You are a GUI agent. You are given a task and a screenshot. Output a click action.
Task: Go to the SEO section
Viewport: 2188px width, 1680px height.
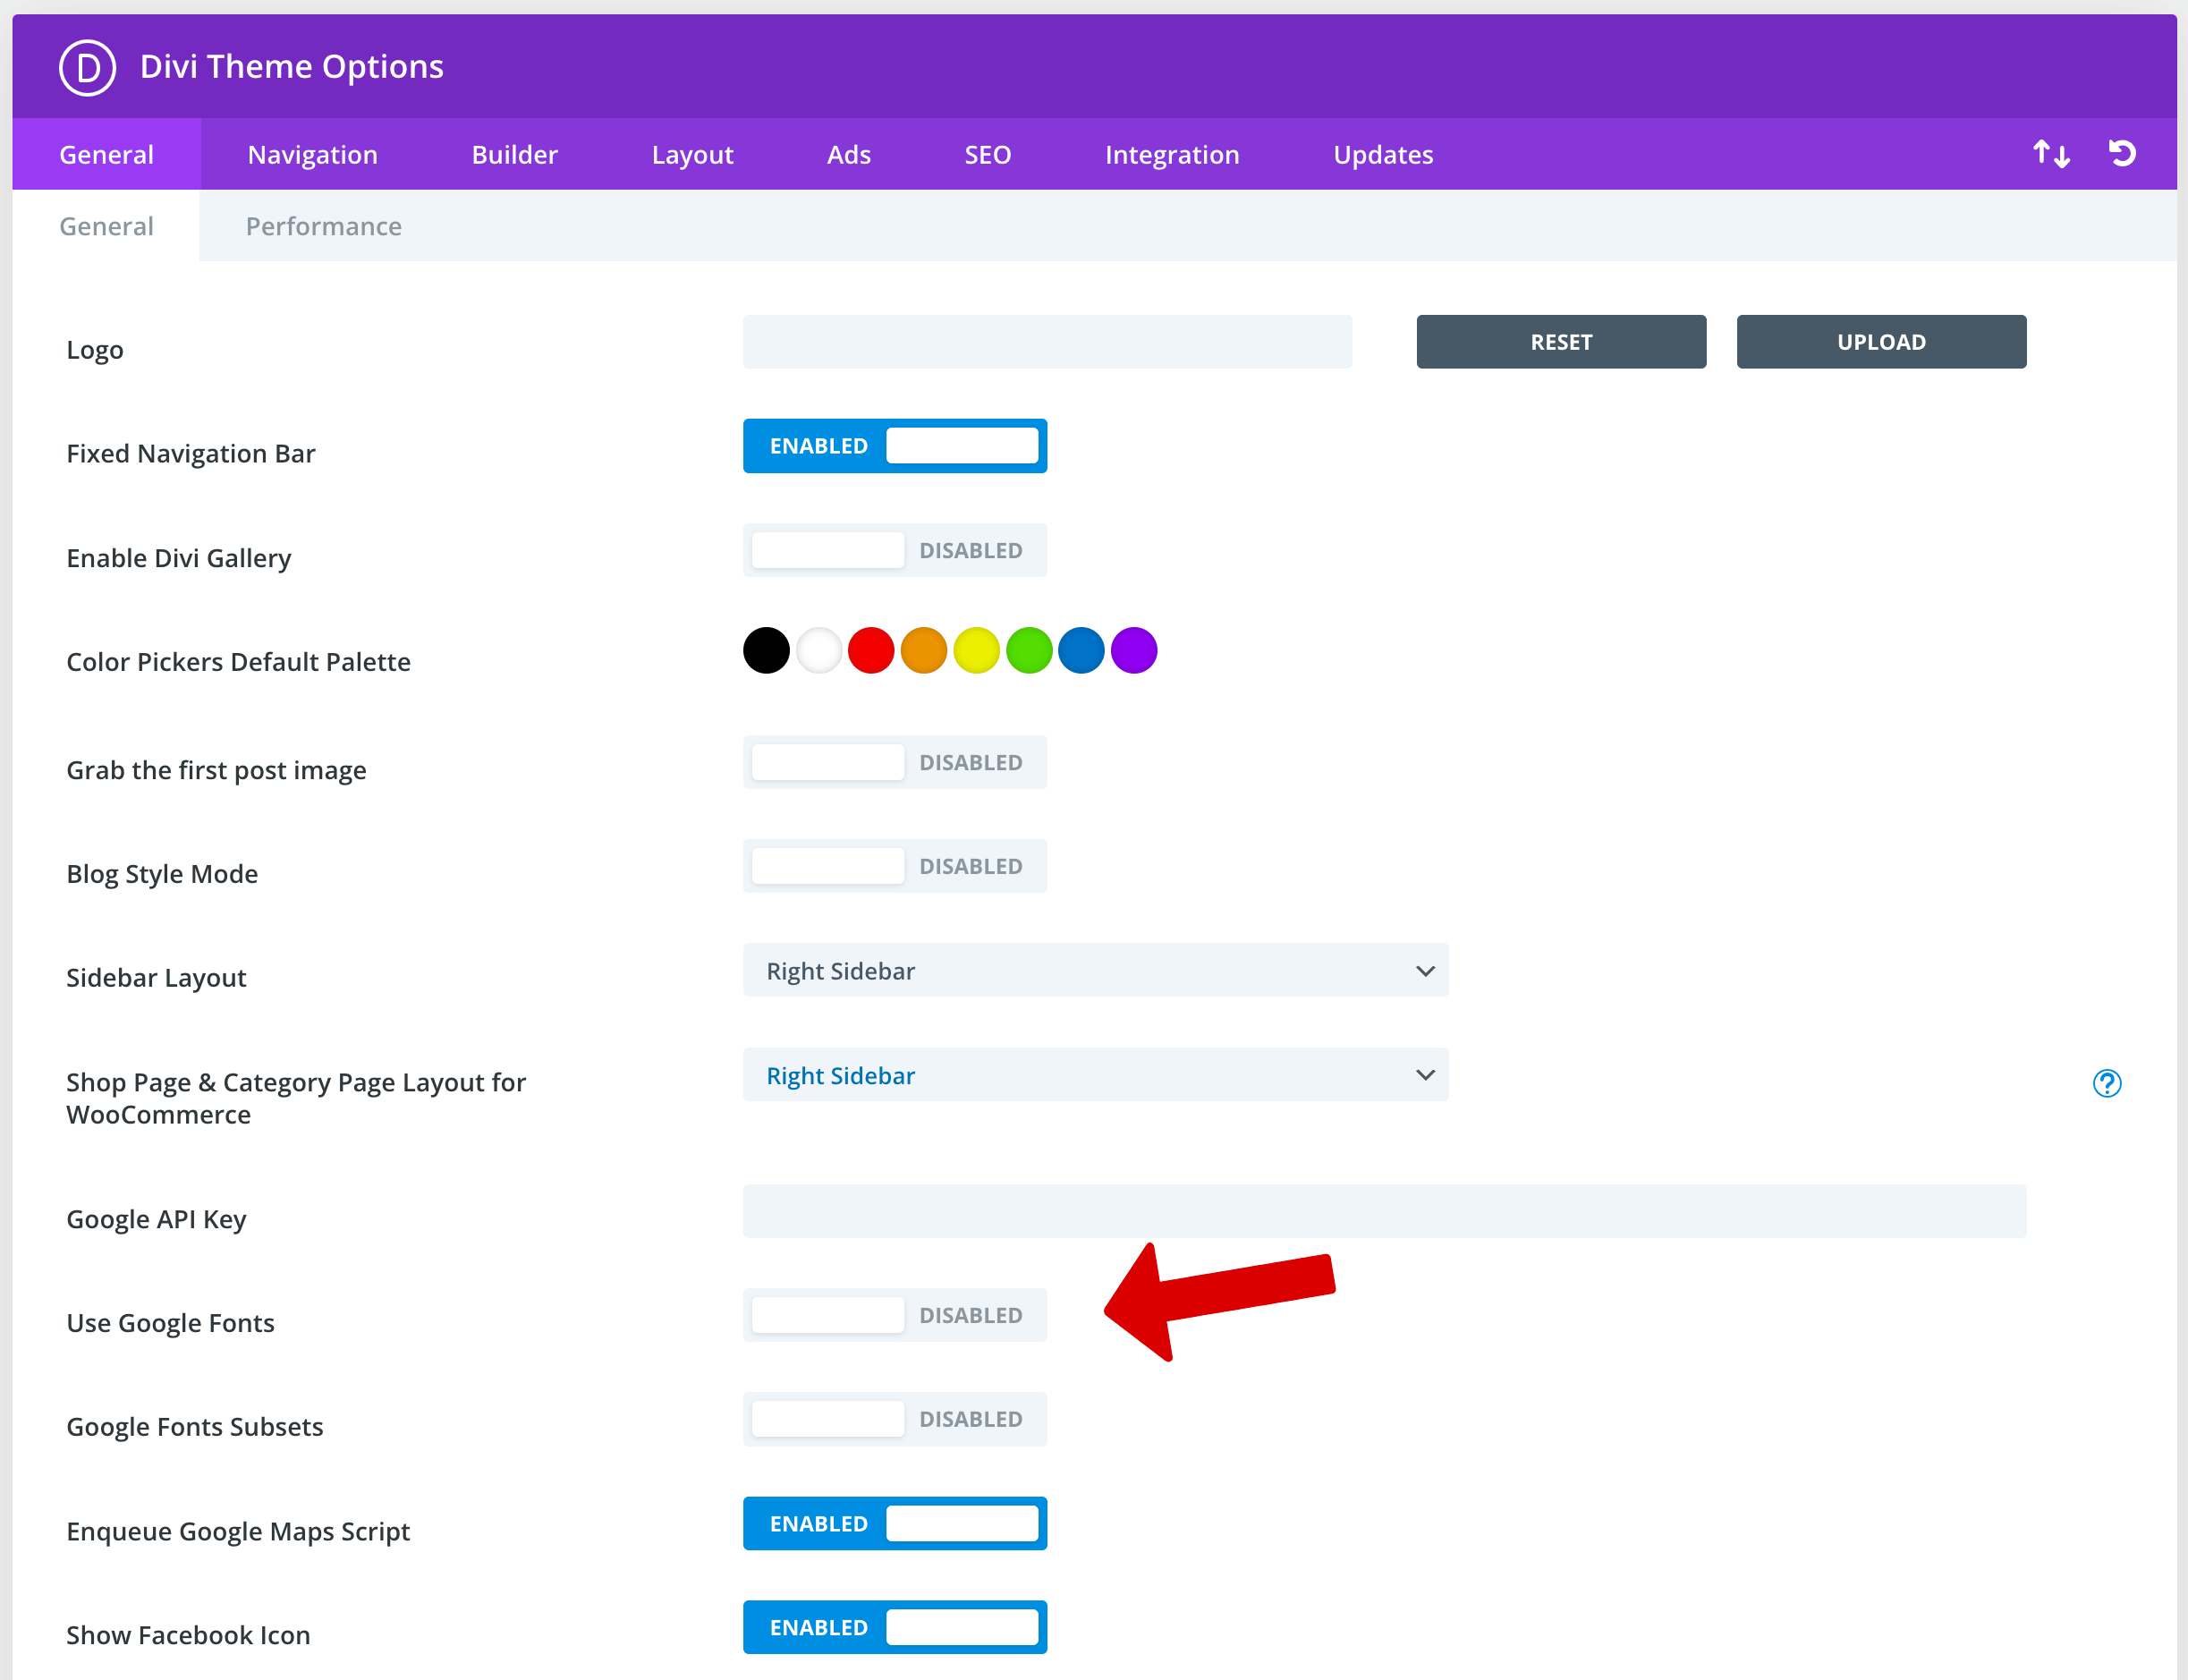point(987,154)
